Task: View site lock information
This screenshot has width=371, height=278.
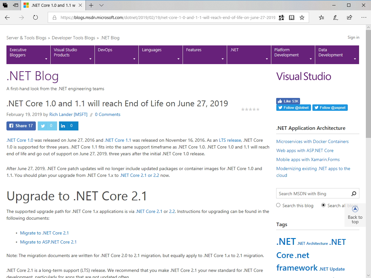Action: coord(55,17)
